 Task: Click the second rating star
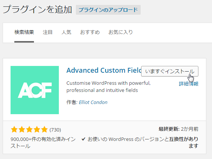click(22, 129)
